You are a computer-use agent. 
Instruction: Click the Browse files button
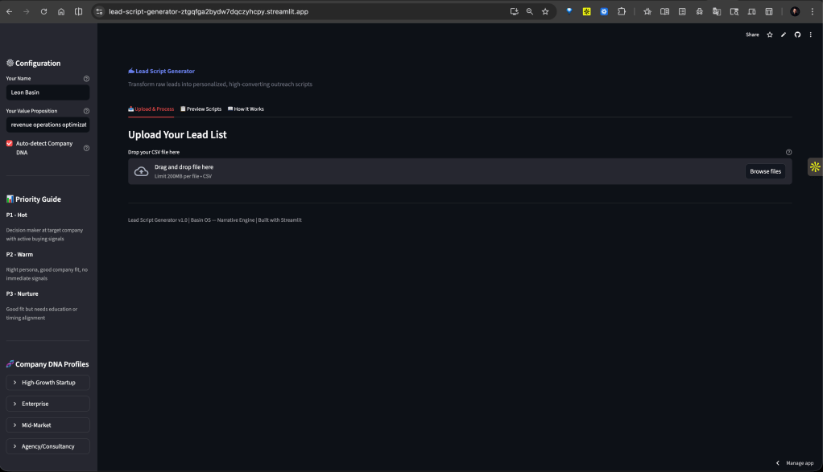coord(764,171)
